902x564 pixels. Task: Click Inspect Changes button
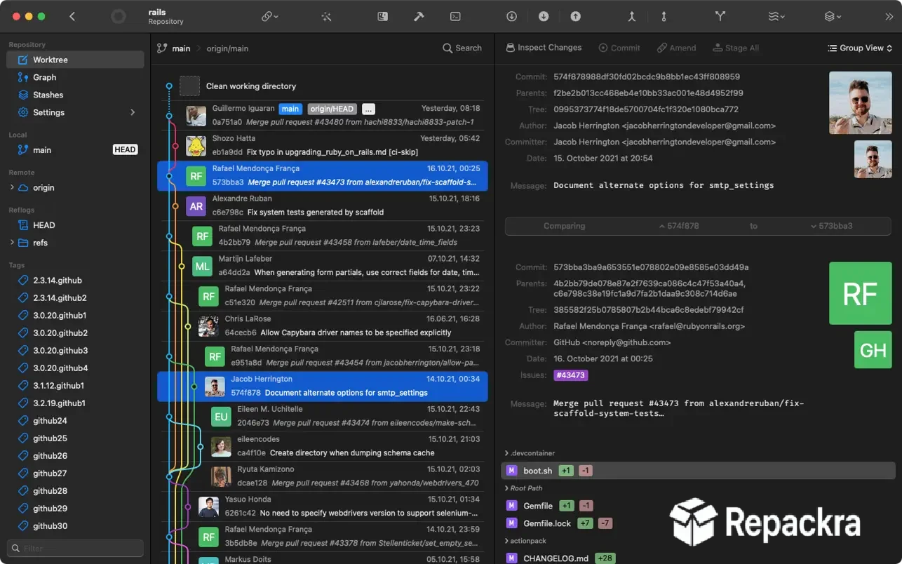pyautogui.click(x=544, y=48)
